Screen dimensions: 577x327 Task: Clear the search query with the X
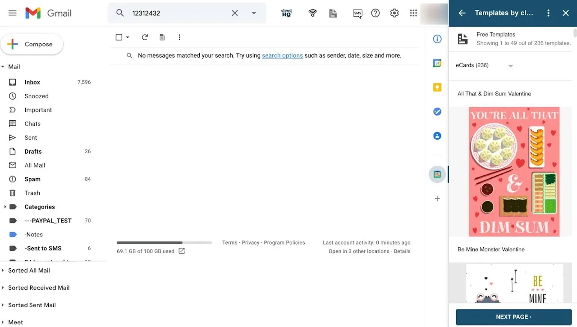point(234,13)
